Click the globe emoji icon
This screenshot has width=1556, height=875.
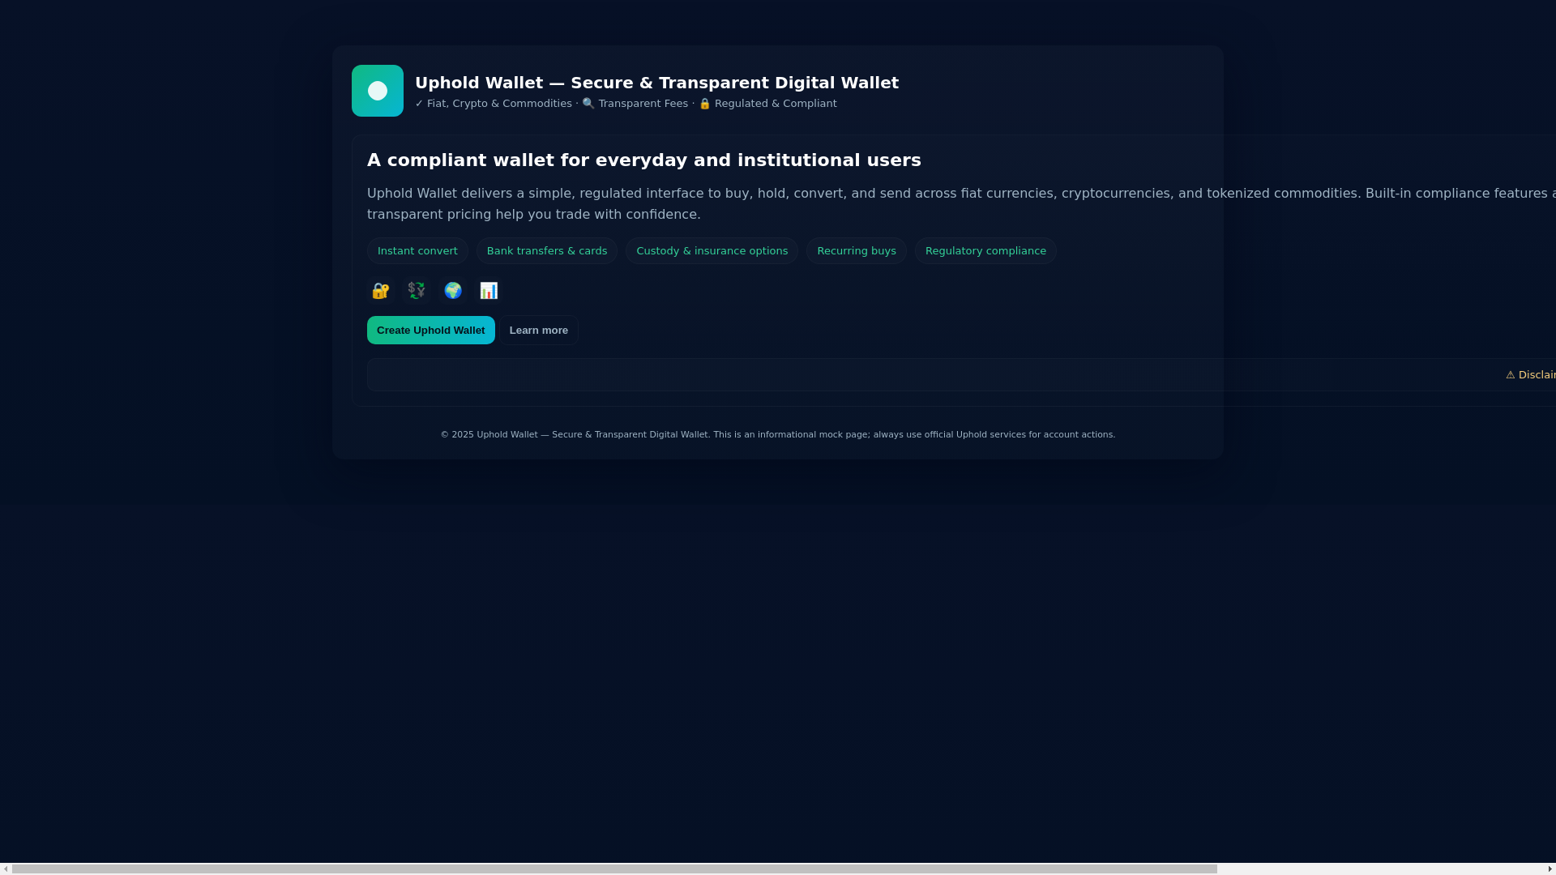click(453, 291)
